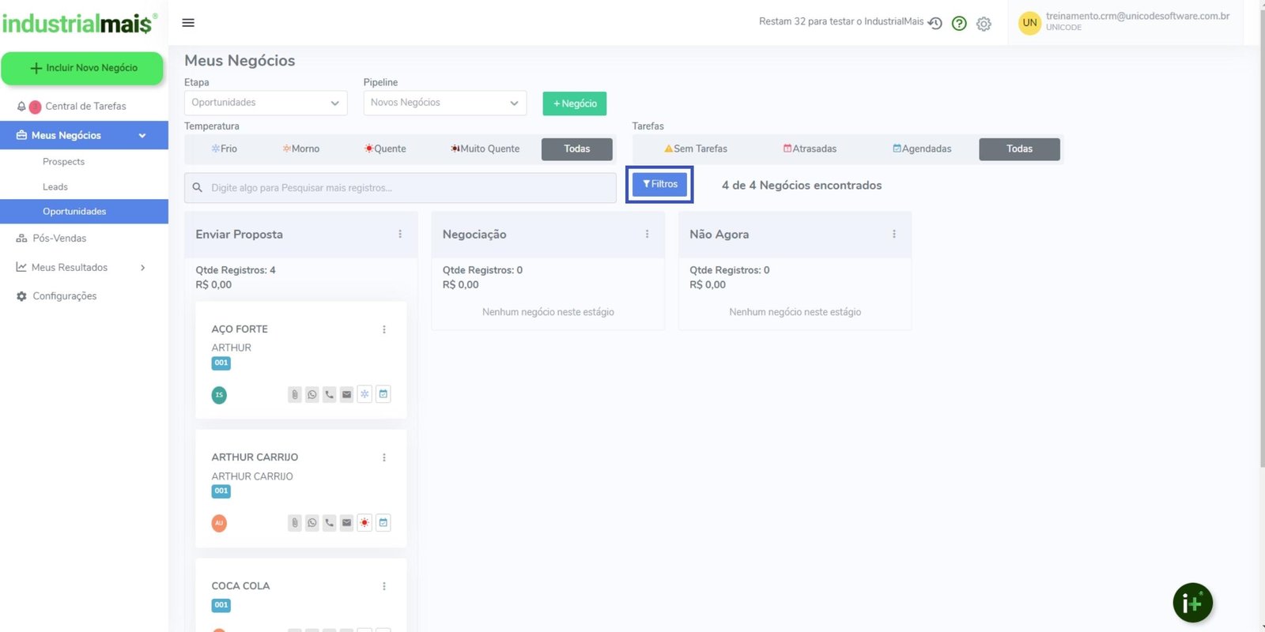The height and width of the screenshot is (632, 1265).
Task: Open the Etapa dropdown showing Oportunidades
Action: (x=265, y=103)
